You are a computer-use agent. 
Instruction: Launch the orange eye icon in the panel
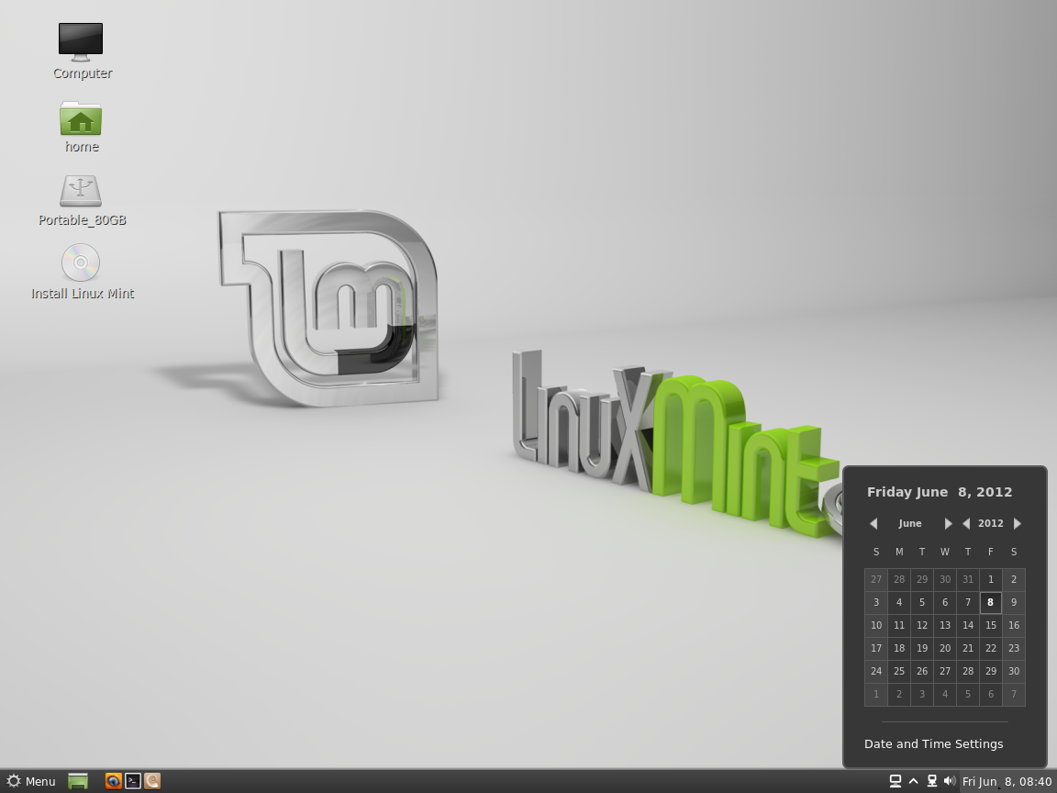pyautogui.click(x=113, y=781)
